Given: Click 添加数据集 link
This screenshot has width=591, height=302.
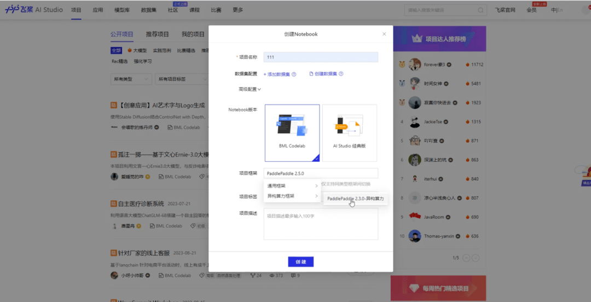Looking at the screenshot, I should point(277,74).
